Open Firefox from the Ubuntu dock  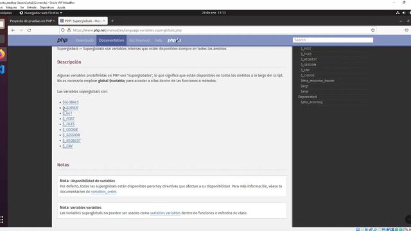tap(2, 54)
